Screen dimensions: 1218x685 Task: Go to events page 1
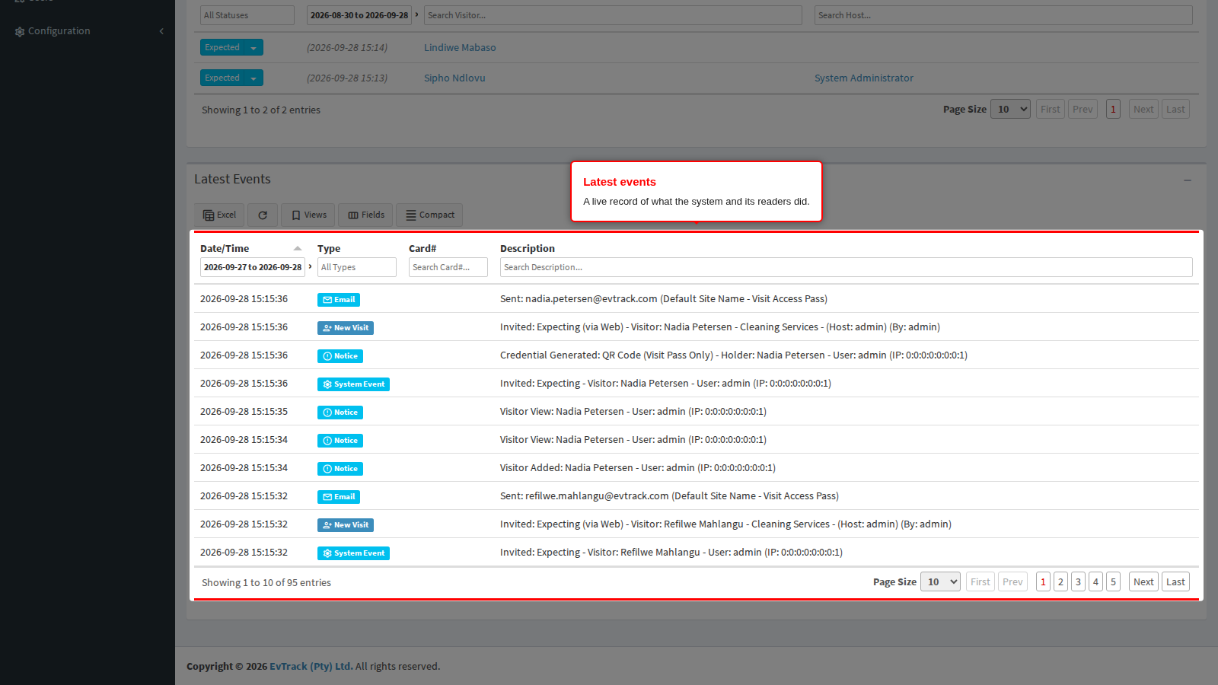1043,581
